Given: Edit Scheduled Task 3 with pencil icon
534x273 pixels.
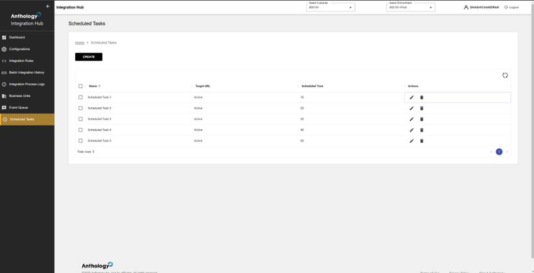Looking at the screenshot, I should click(x=412, y=119).
